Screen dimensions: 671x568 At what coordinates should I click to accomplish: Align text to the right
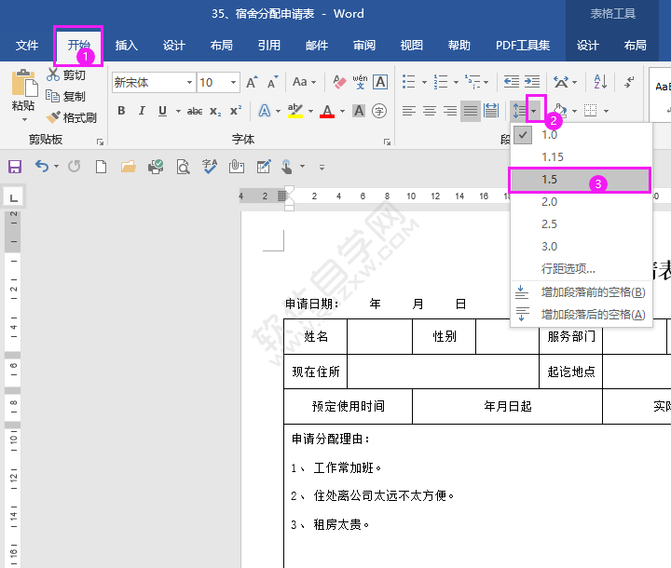coord(450,111)
